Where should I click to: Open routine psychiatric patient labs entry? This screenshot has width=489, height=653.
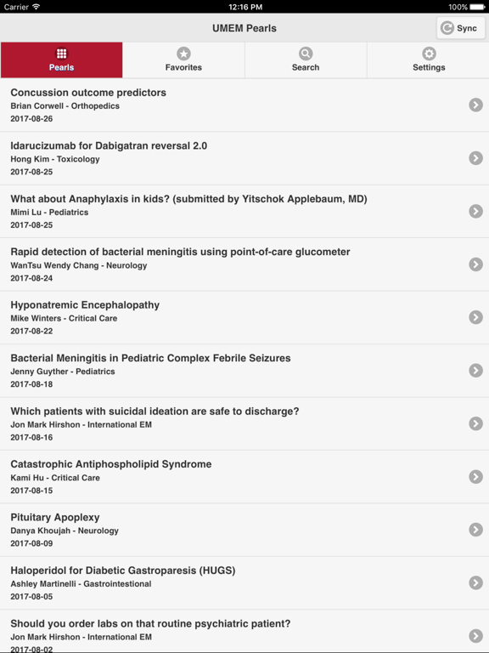(x=244, y=632)
